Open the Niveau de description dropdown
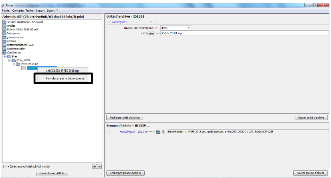 coord(188,28)
